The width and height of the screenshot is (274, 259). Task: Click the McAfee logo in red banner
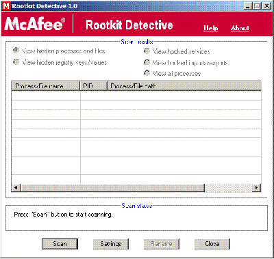click(35, 24)
